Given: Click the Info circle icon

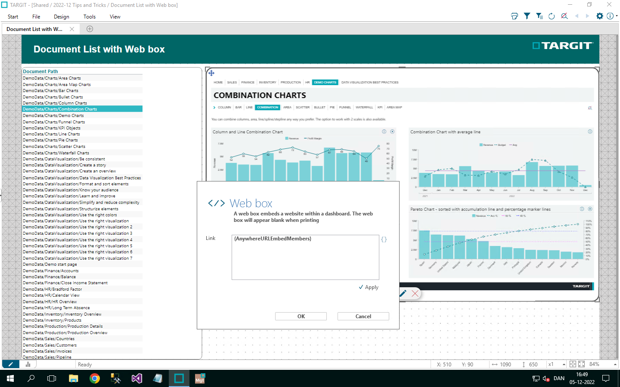Looking at the screenshot, I should click(x=610, y=16).
